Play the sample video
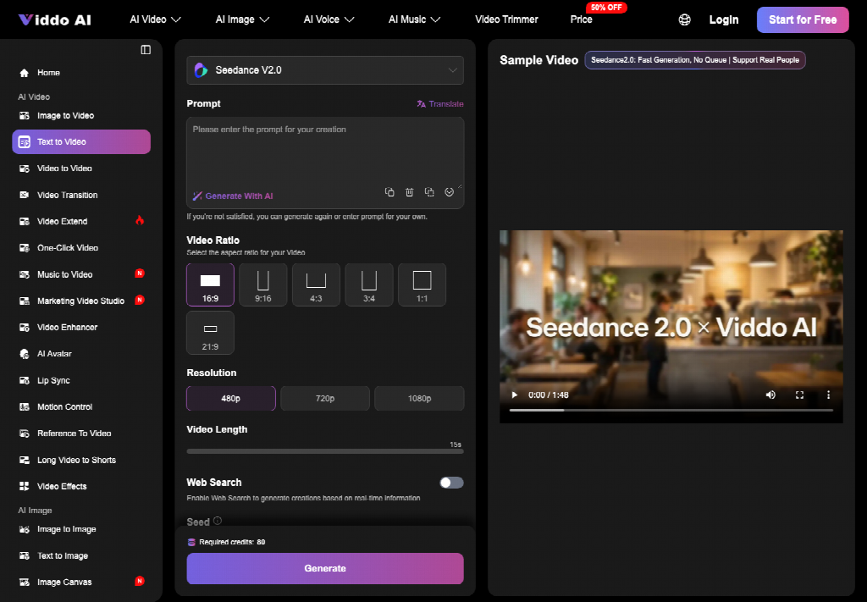This screenshot has height=602, width=867. tap(515, 395)
